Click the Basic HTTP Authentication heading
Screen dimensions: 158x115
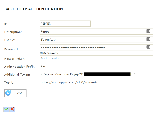pos(34,9)
